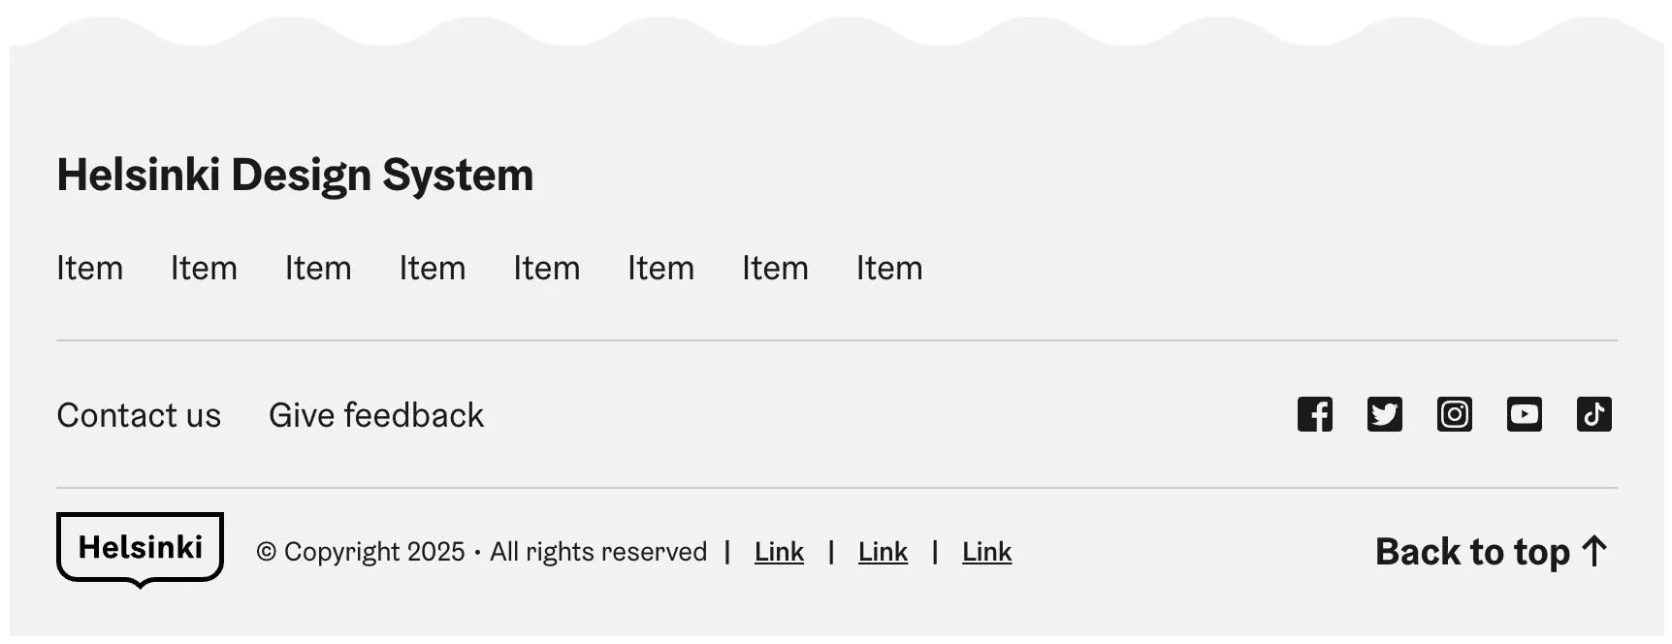The height and width of the screenshot is (644, 1672).
Task: Click the last underlined Link in footer
Action: click(x=986, y=552)
